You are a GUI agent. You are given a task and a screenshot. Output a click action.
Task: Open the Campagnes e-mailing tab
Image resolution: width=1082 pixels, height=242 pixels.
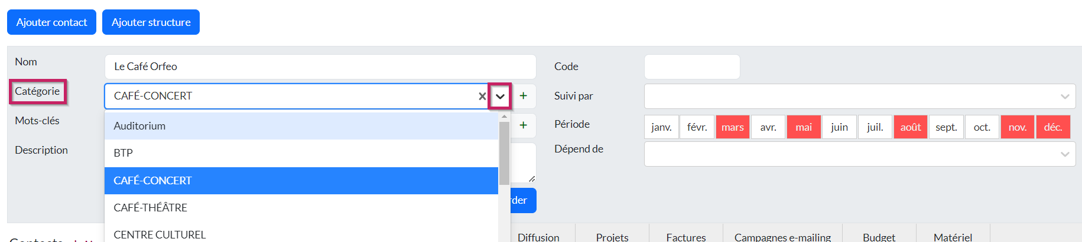tap(782, 237)
